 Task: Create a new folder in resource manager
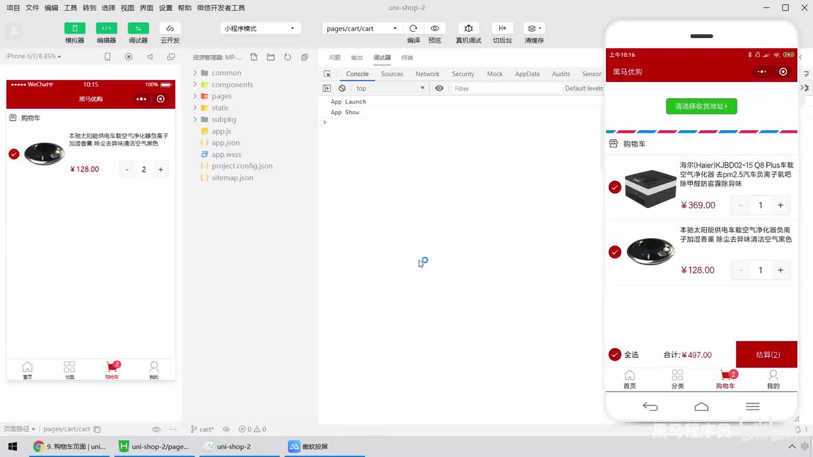point(271,57)
